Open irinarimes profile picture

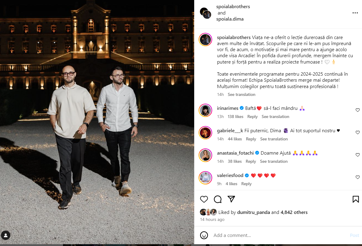tap(205, 110)
